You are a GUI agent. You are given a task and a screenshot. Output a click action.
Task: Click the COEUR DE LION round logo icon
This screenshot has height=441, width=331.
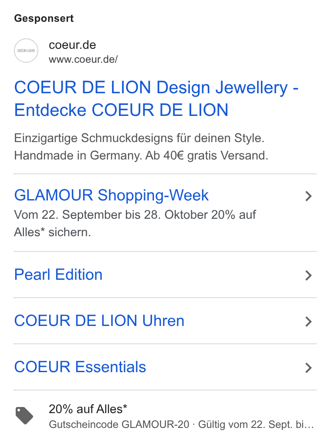(x=26, y=51)
